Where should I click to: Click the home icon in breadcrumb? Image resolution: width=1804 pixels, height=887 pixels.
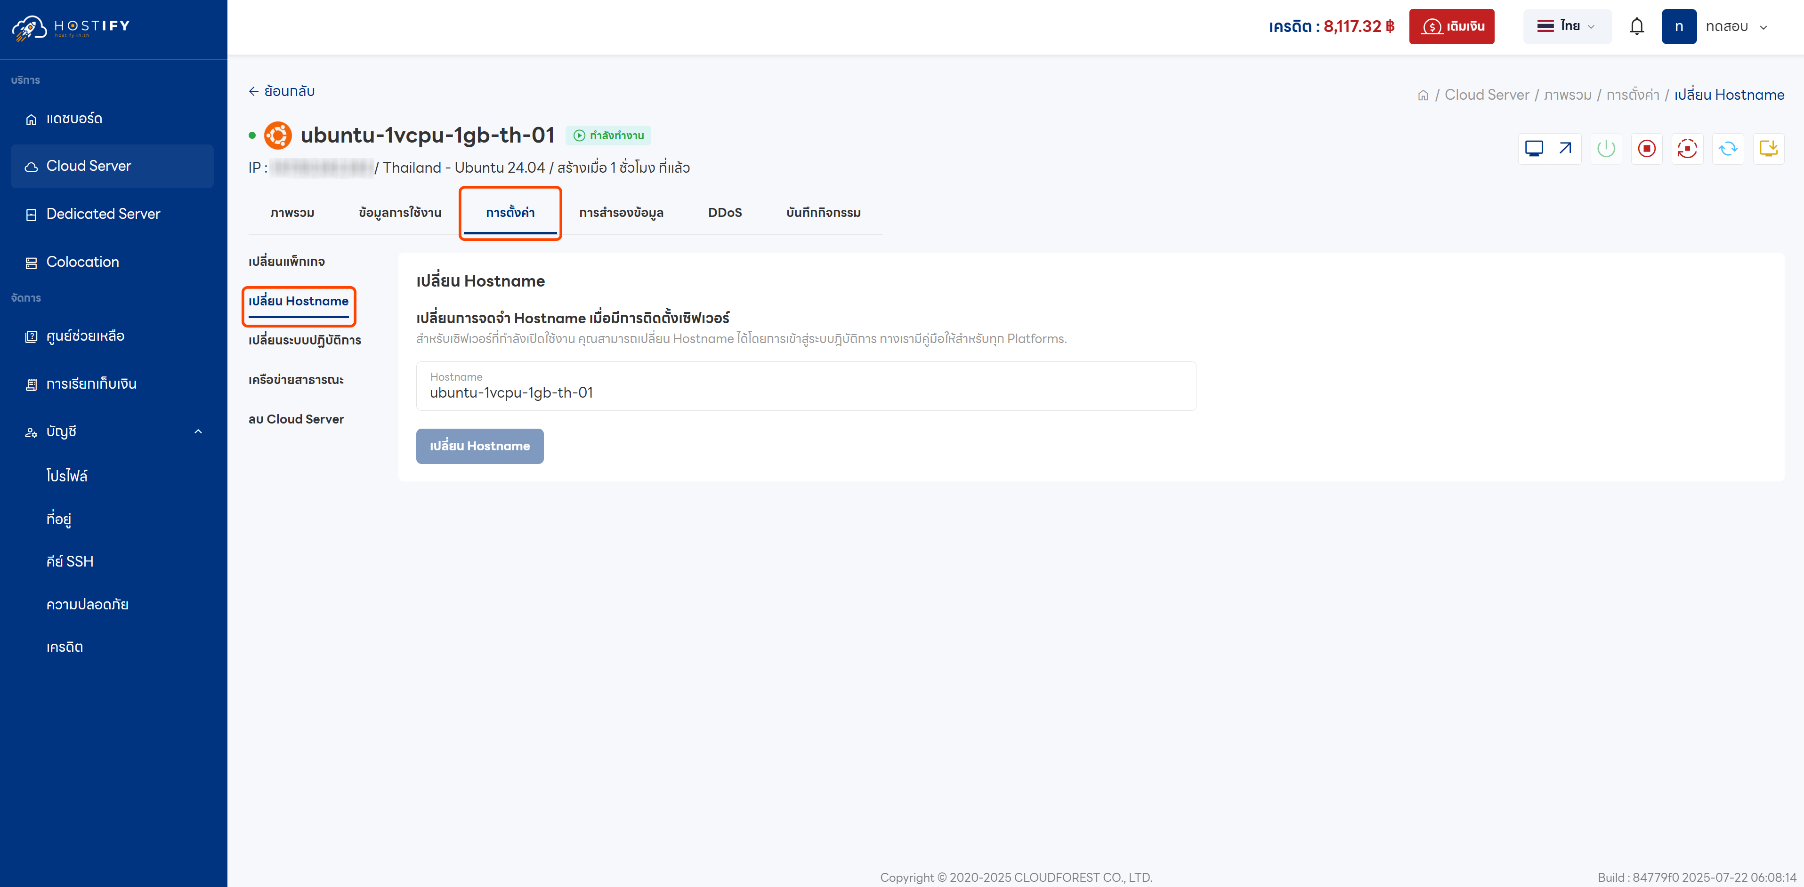coord(1423,95)
